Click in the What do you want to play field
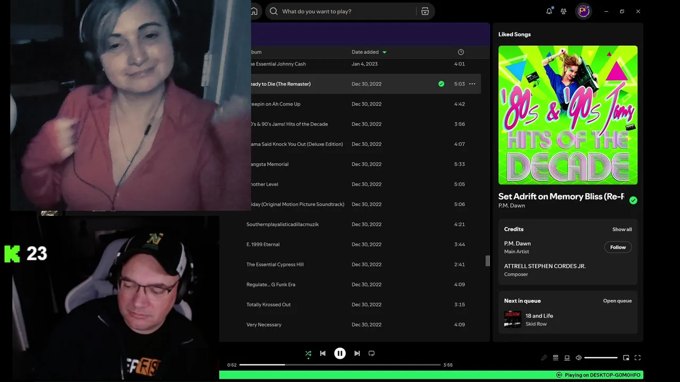Screen dimensions: 680x382 (348, 11)
